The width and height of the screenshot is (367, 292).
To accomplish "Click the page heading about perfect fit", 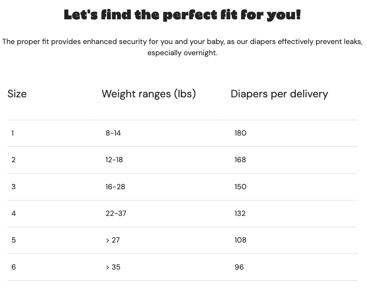I will pos(182,15).
